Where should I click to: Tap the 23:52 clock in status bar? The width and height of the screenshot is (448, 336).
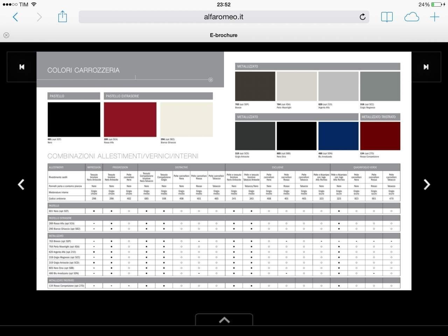(x=224, y=5)
